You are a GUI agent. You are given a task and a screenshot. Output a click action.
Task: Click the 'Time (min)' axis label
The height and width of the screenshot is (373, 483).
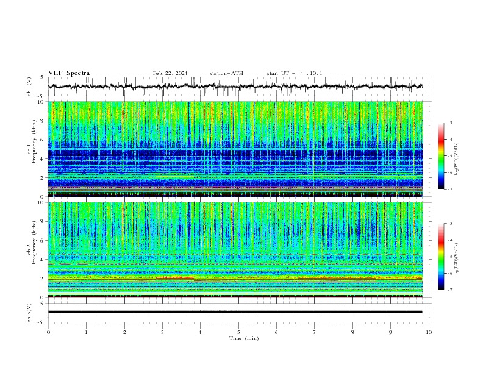point(244,338)
